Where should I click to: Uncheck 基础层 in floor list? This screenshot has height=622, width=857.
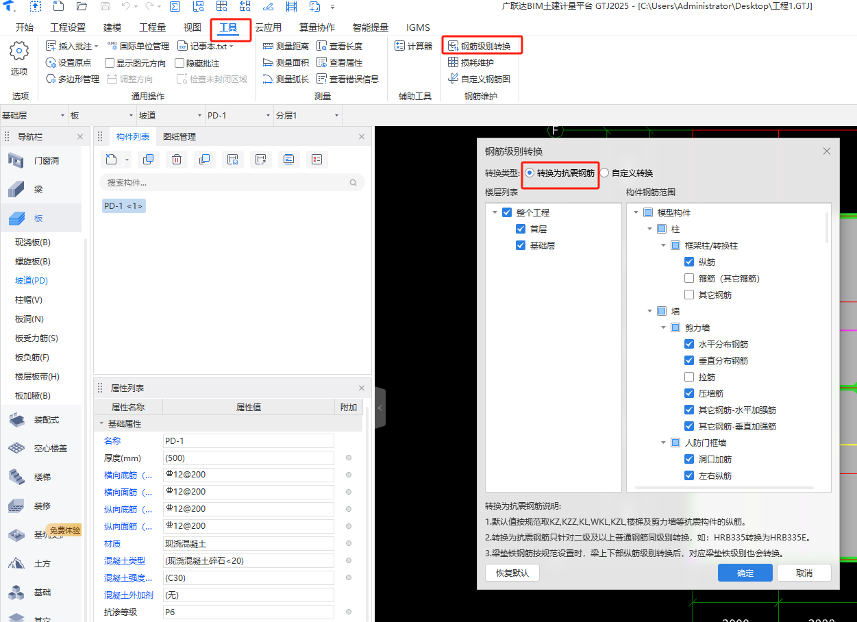point(521,245)
